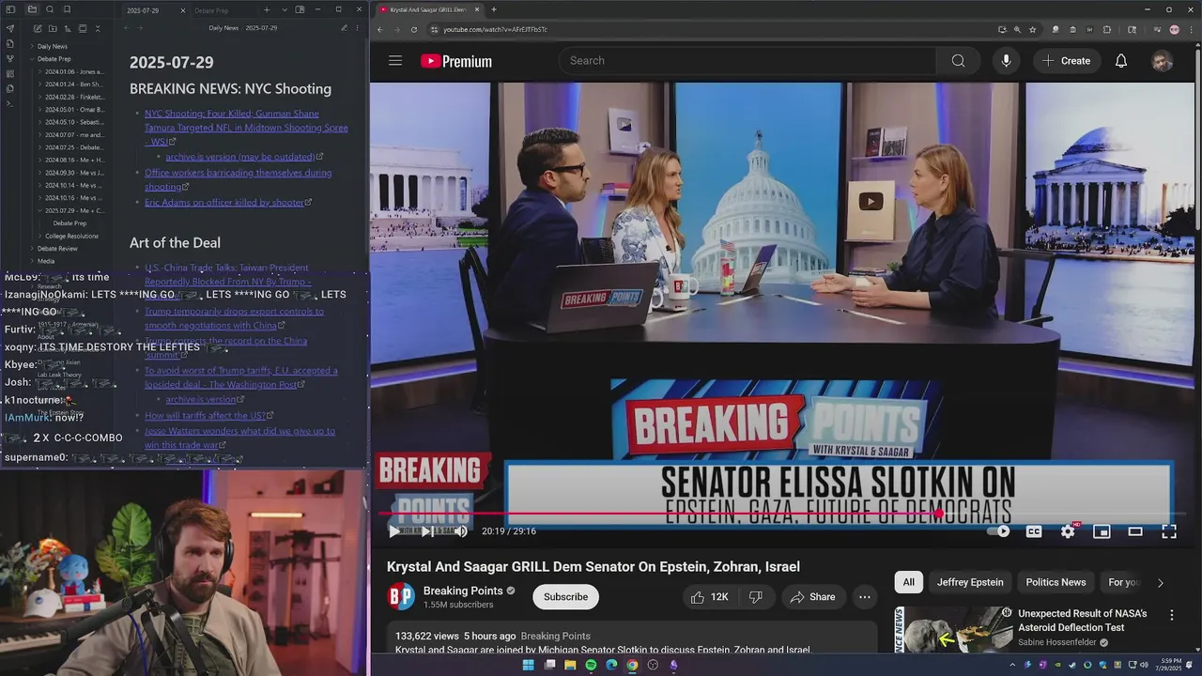Select Jeffrey Epstein filter chip
The height and width of the screenshot is (676, 1202).
[x=970, y=582]
